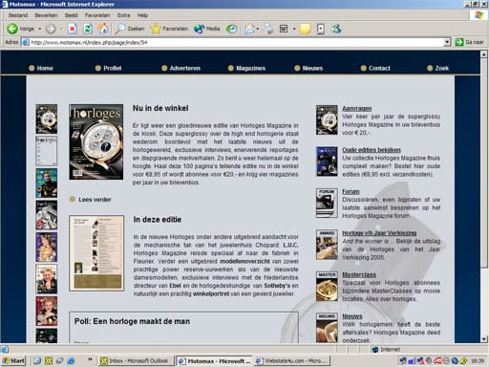The image size is (489, 367).
Task: Click the Back (Vorige) arrow icon
Action: click(x=12, y=29)
